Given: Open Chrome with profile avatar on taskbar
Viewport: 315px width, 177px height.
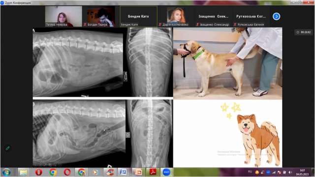Looking at the screenshot, I should [81, 172].
